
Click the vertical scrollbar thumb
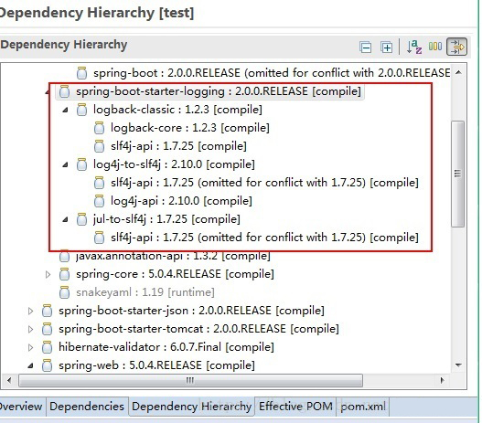(x=457, y=174)
